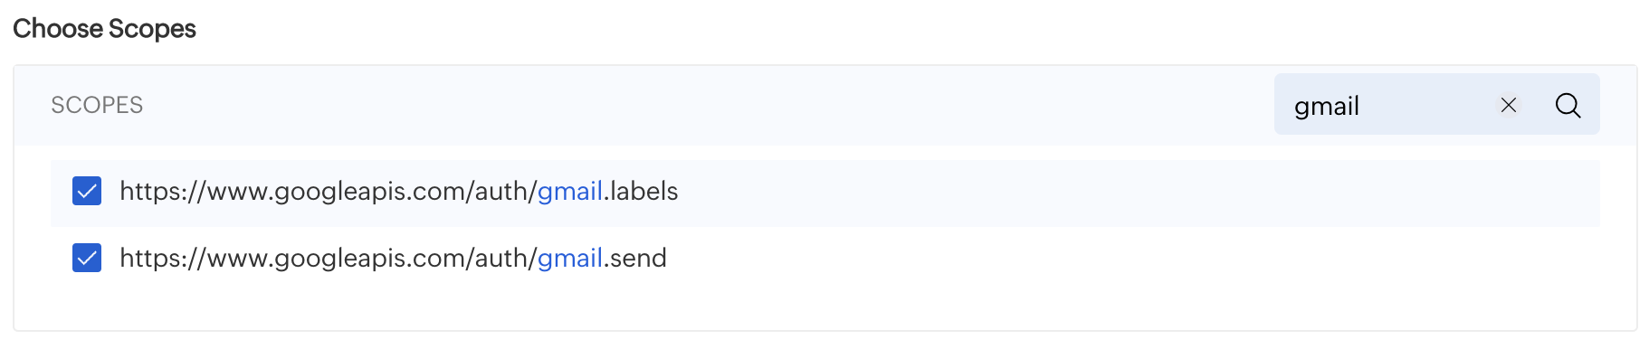Select the gmail.labels scope URL text
Viewport: 1649px width, 349px height.
[399, 191]
